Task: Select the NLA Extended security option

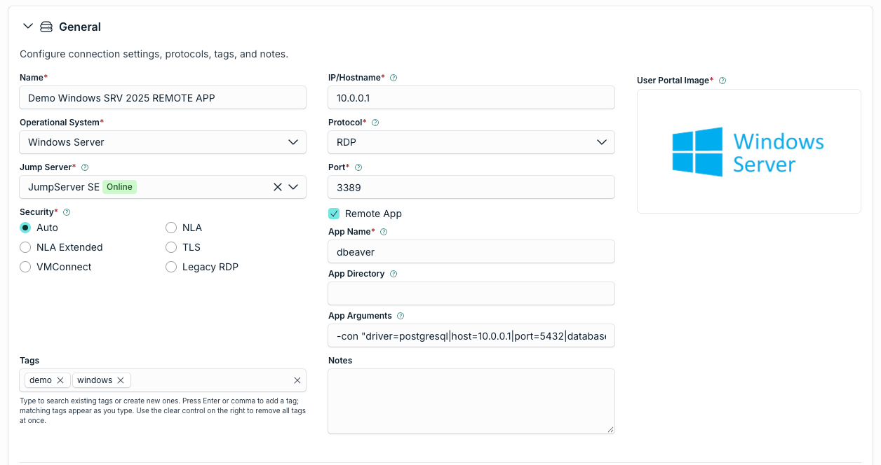Action: (25, 247)
